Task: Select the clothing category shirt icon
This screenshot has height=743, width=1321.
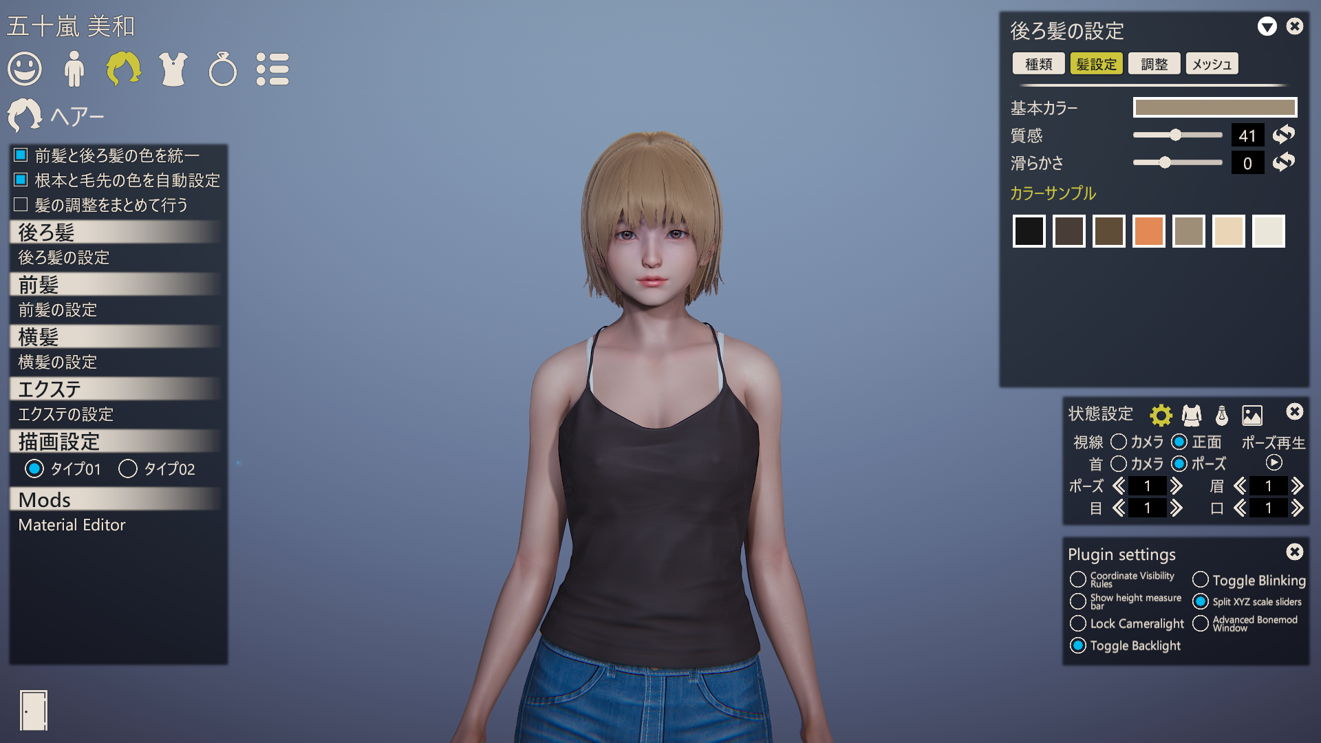Action: (173, 69)
